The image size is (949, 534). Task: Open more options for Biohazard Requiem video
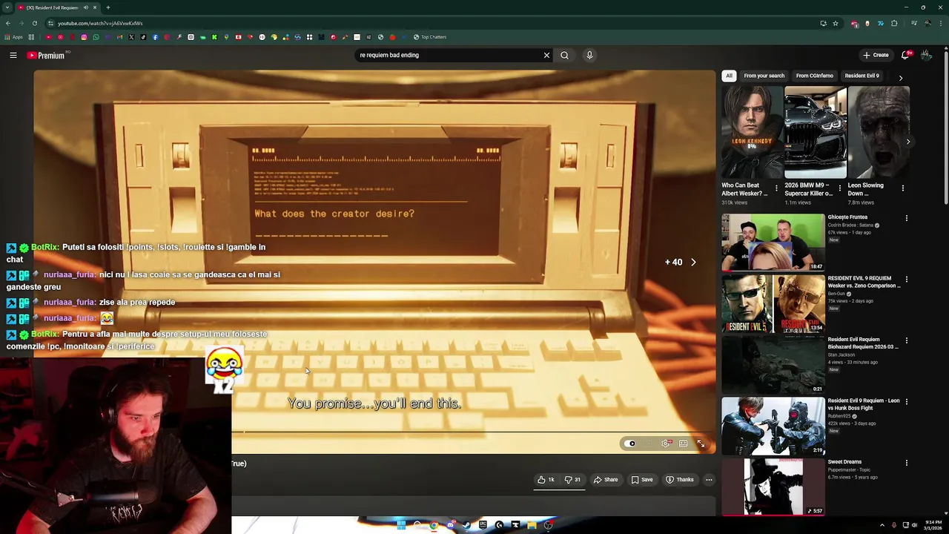[x=906, y=340]
